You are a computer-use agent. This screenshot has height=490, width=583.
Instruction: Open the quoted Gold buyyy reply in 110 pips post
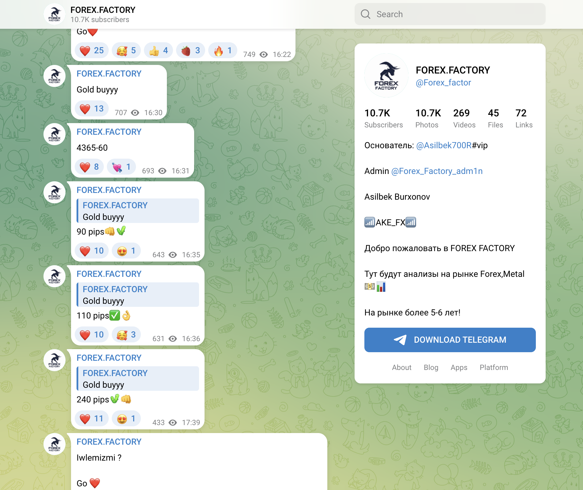(138, 295)
